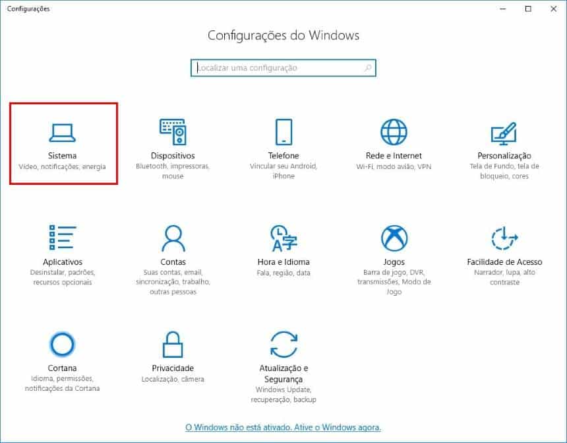Open the Dispositivos keyboard and speaker icon

coord(173,132)
